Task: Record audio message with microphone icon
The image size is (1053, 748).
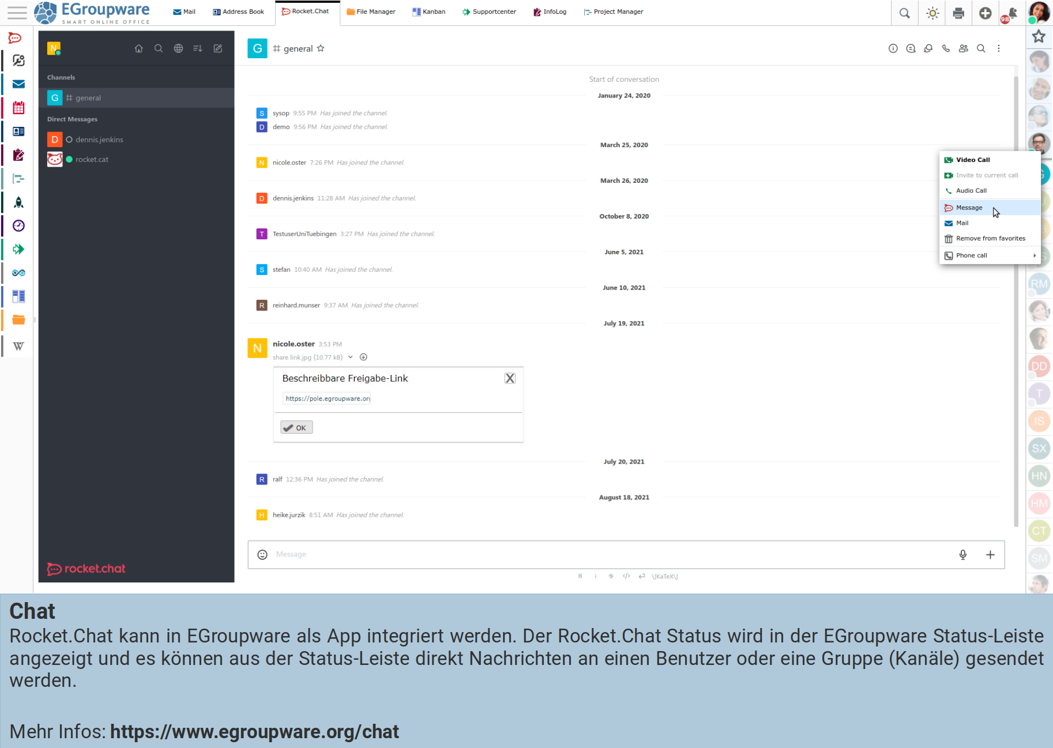Action: (962, 554)
